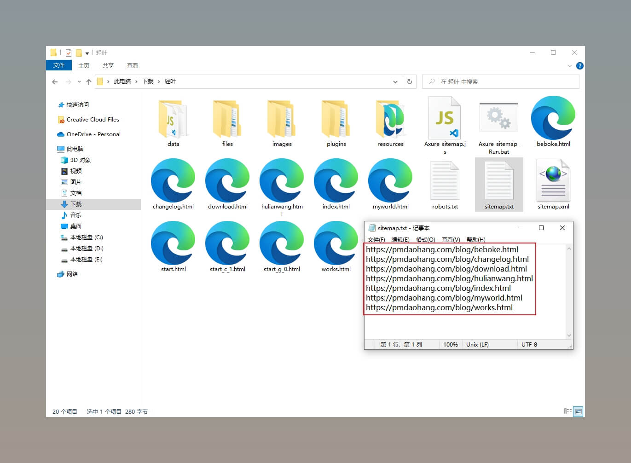This screenshot has height=463, width=631.
Task: Switch to details view layout icon
Action: [568, 411]
